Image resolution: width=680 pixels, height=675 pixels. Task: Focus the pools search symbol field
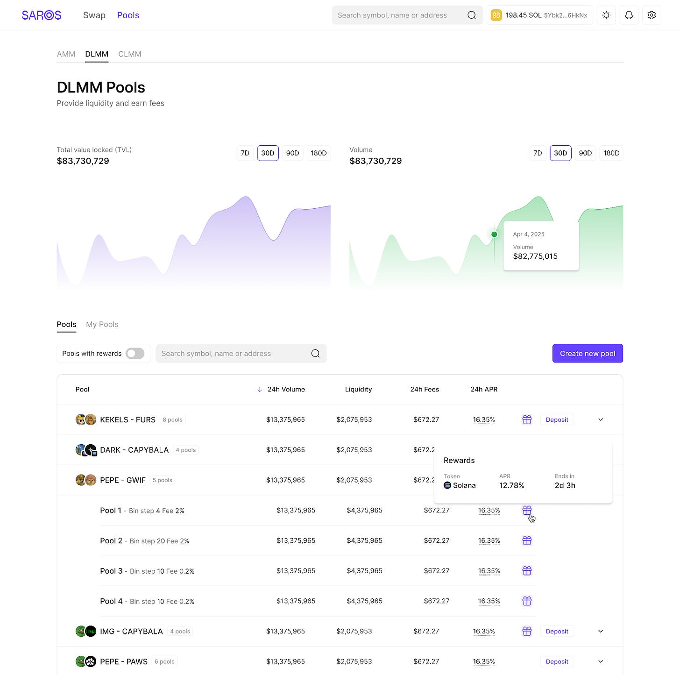(241, 354)
